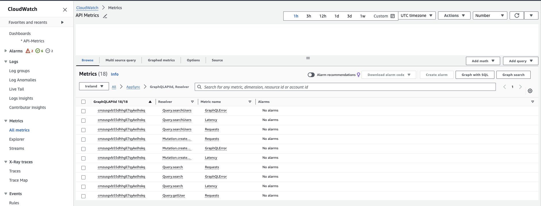The width and height of the screenshot is (541, 206).
Task: Switch to the Graphed metrics tab
Action: click(161, 60)
